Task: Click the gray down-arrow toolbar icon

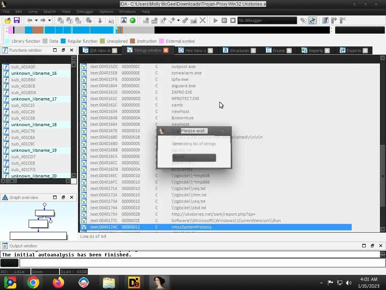Action: point(100,20)
